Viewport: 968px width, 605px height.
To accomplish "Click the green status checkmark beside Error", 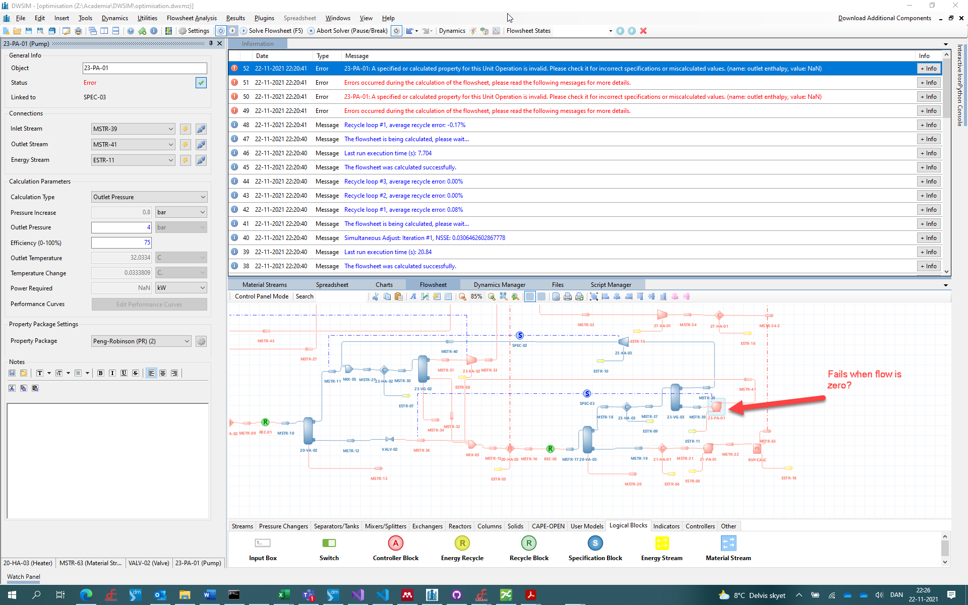I will point(201,83).
